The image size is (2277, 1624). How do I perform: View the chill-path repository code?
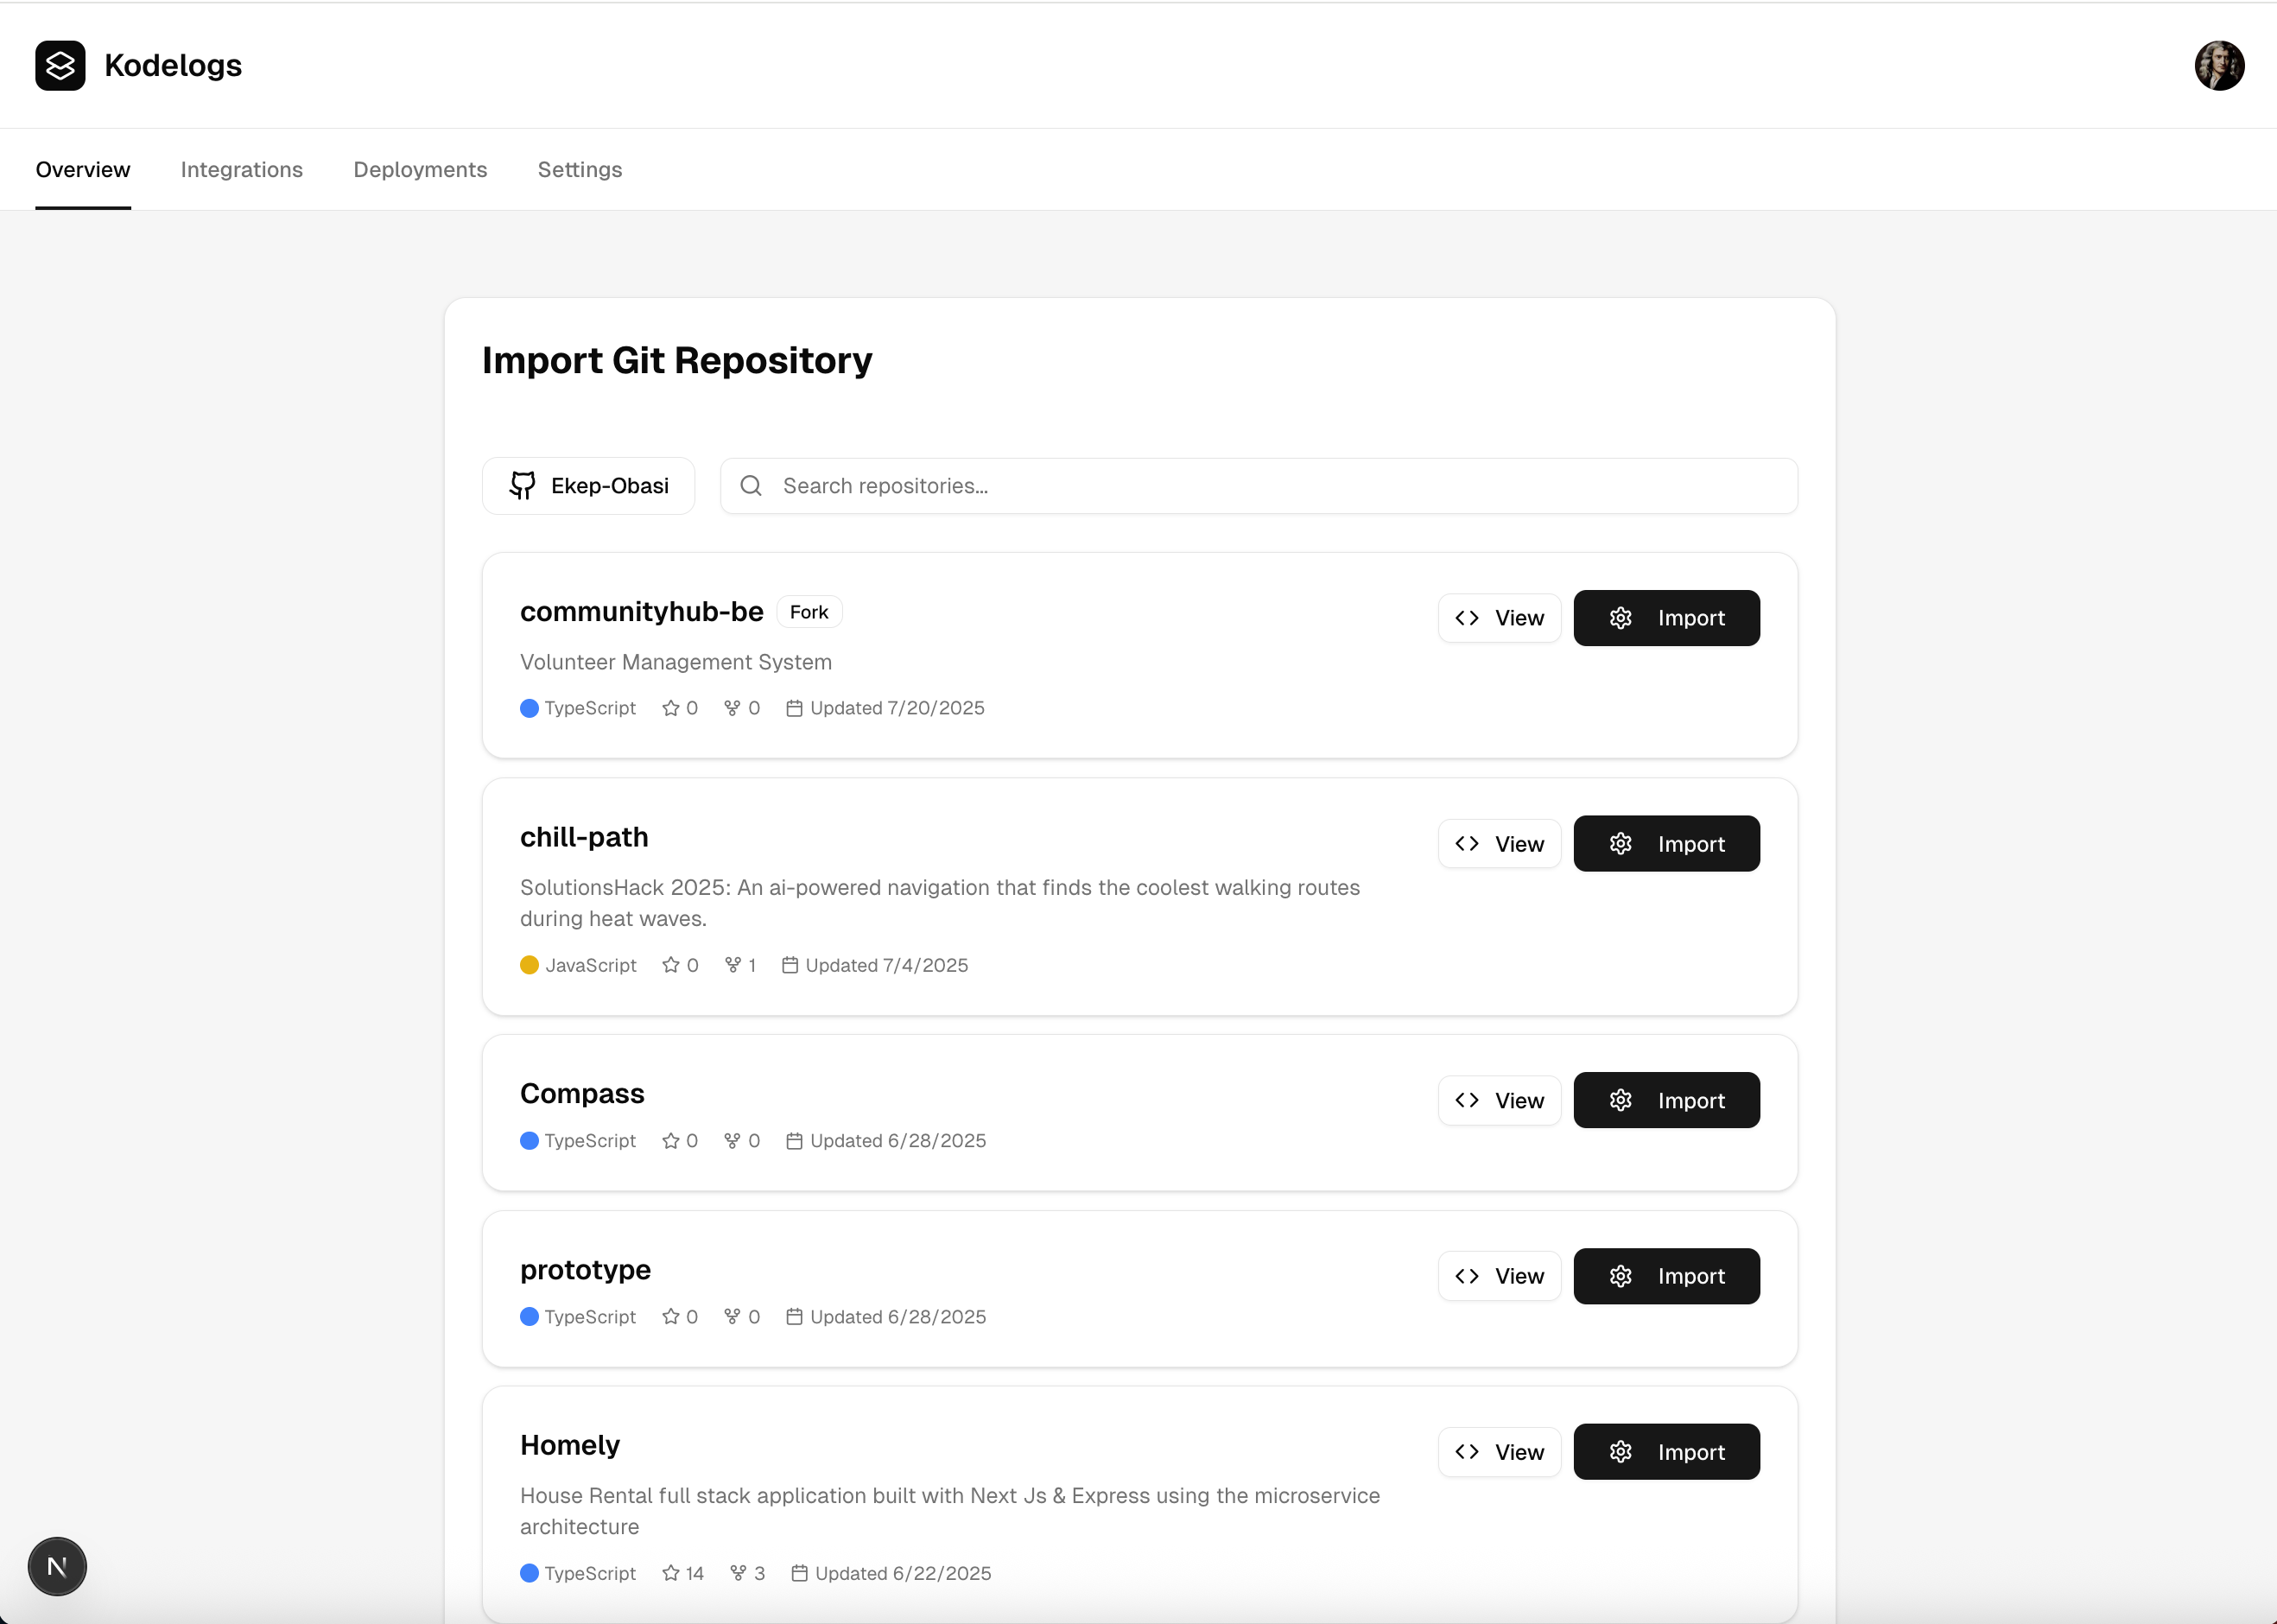[1498, 844]
